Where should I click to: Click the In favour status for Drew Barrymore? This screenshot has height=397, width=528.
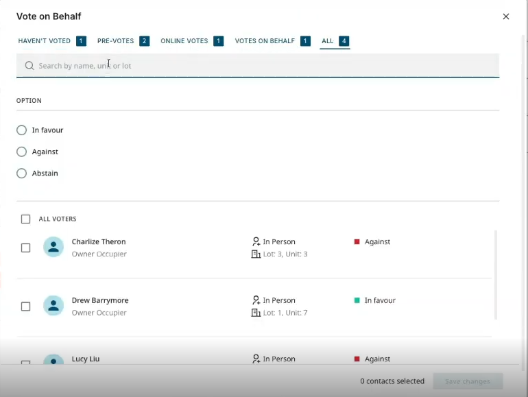click(x=380, y=300)
